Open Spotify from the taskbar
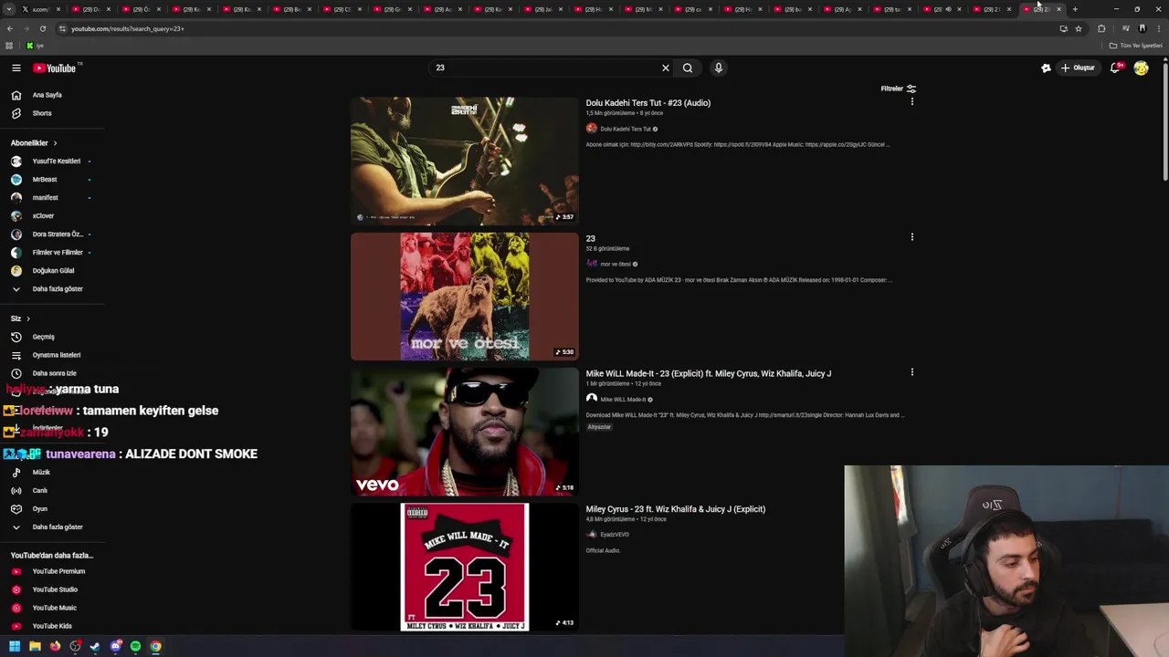This screenshot has height=657, width=1169. click(136, 646)
